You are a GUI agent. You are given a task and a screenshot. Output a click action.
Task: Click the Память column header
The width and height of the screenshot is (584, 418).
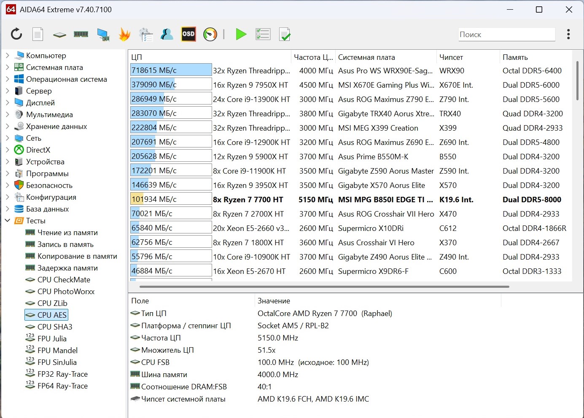coord(515,57)
